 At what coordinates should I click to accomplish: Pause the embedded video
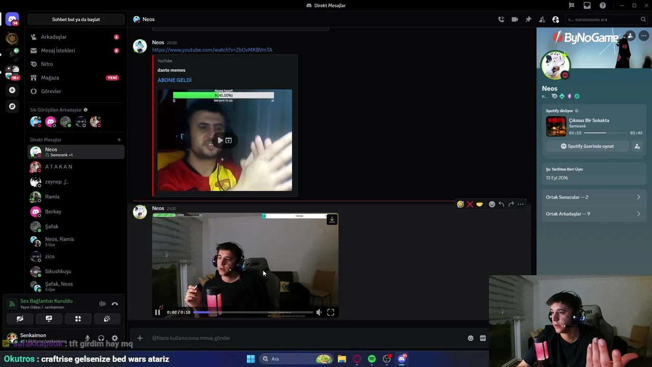click(x=157, y=312)
